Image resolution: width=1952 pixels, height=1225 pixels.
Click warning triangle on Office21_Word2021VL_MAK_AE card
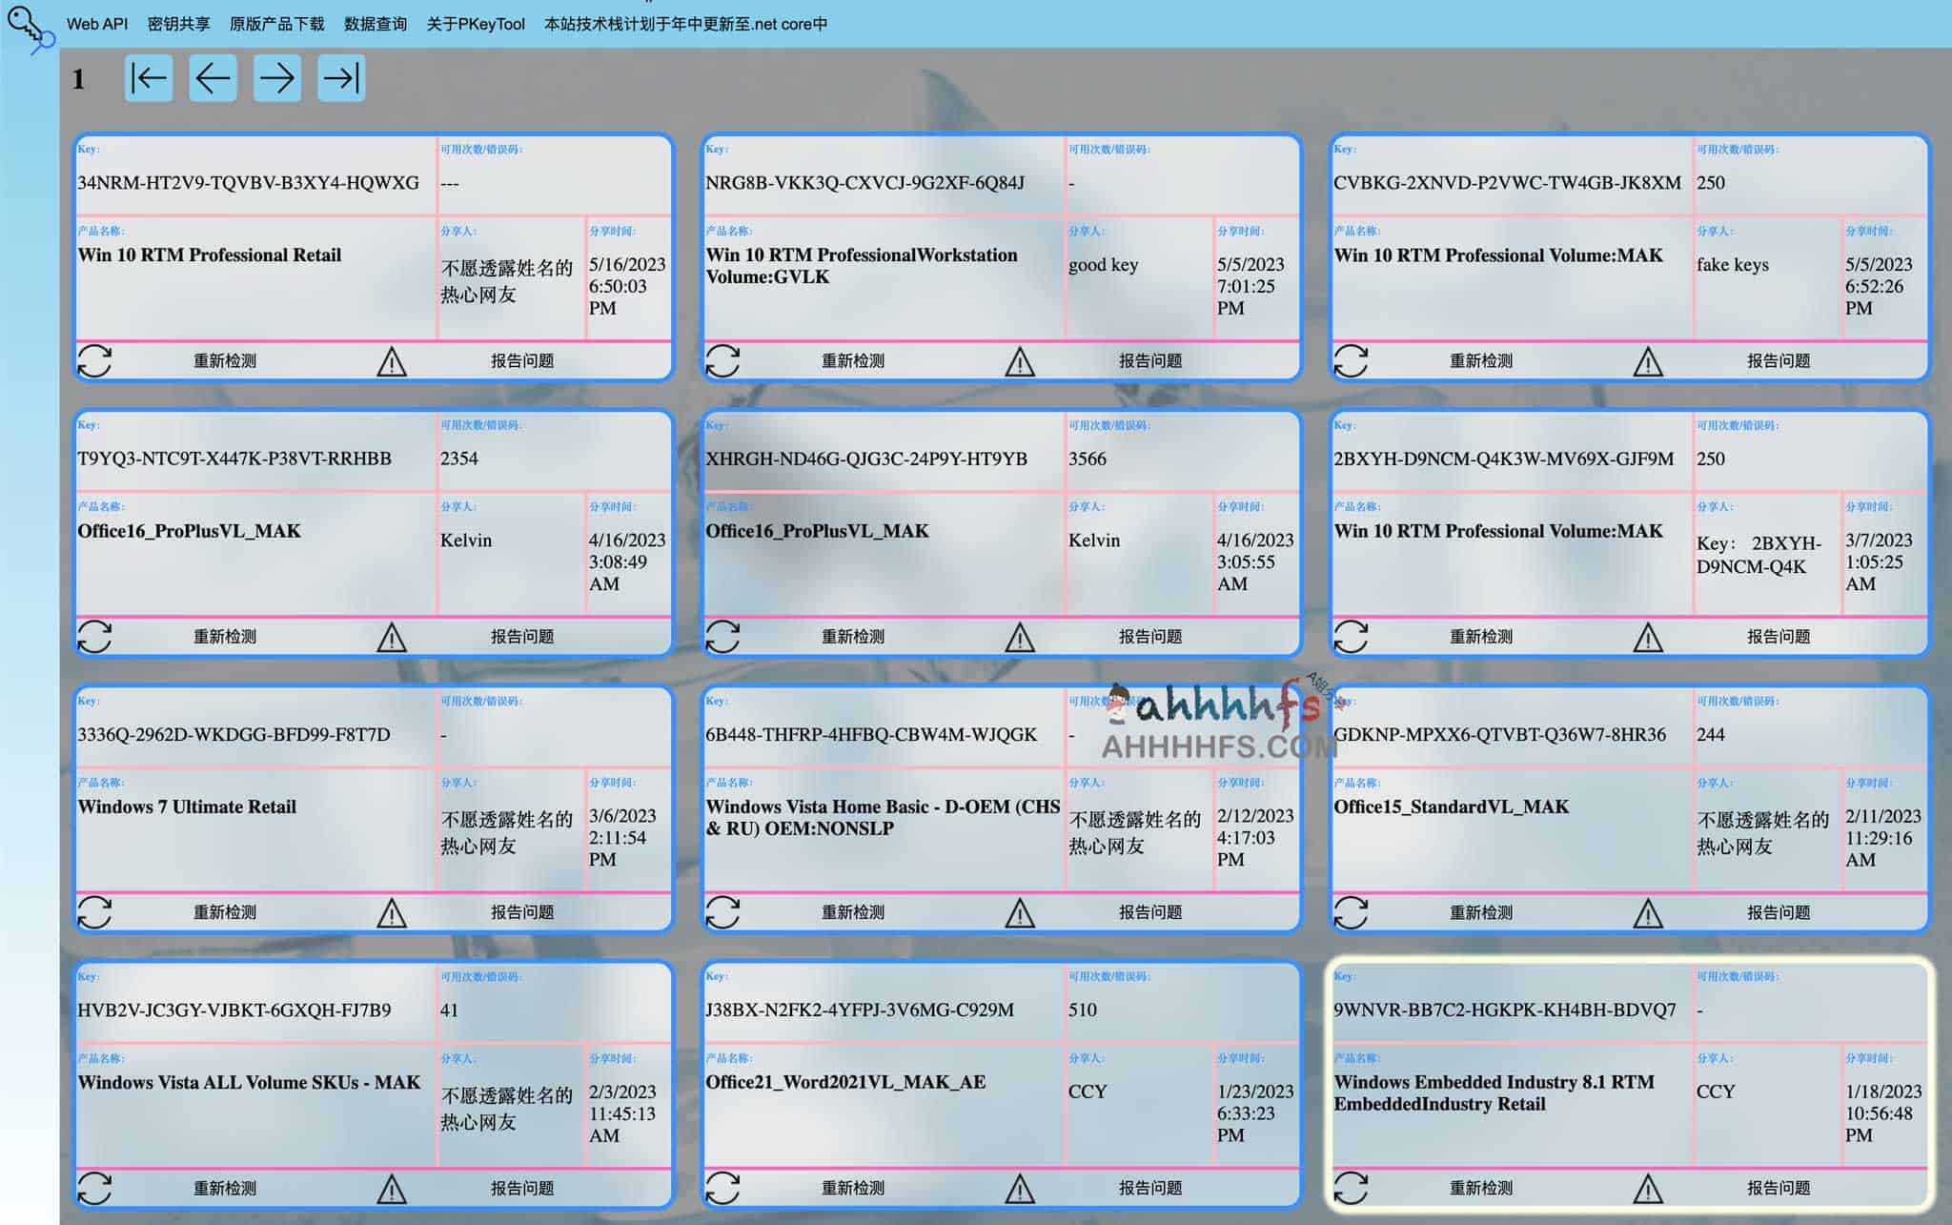click(1020, 1188)
